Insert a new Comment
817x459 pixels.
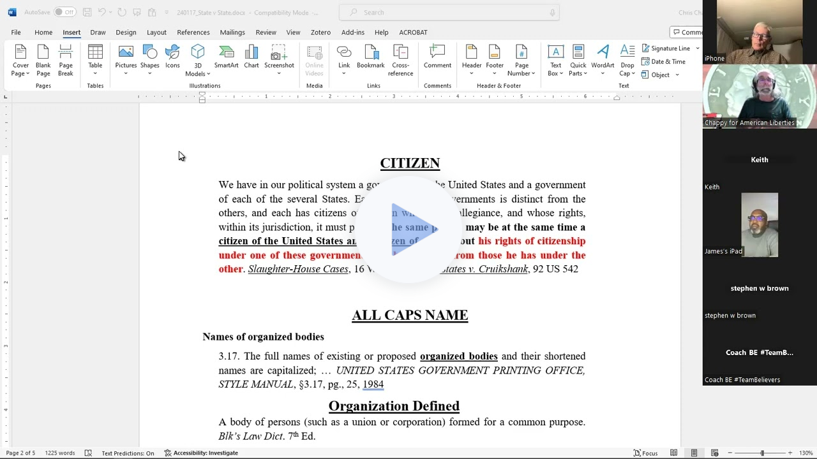437,59
